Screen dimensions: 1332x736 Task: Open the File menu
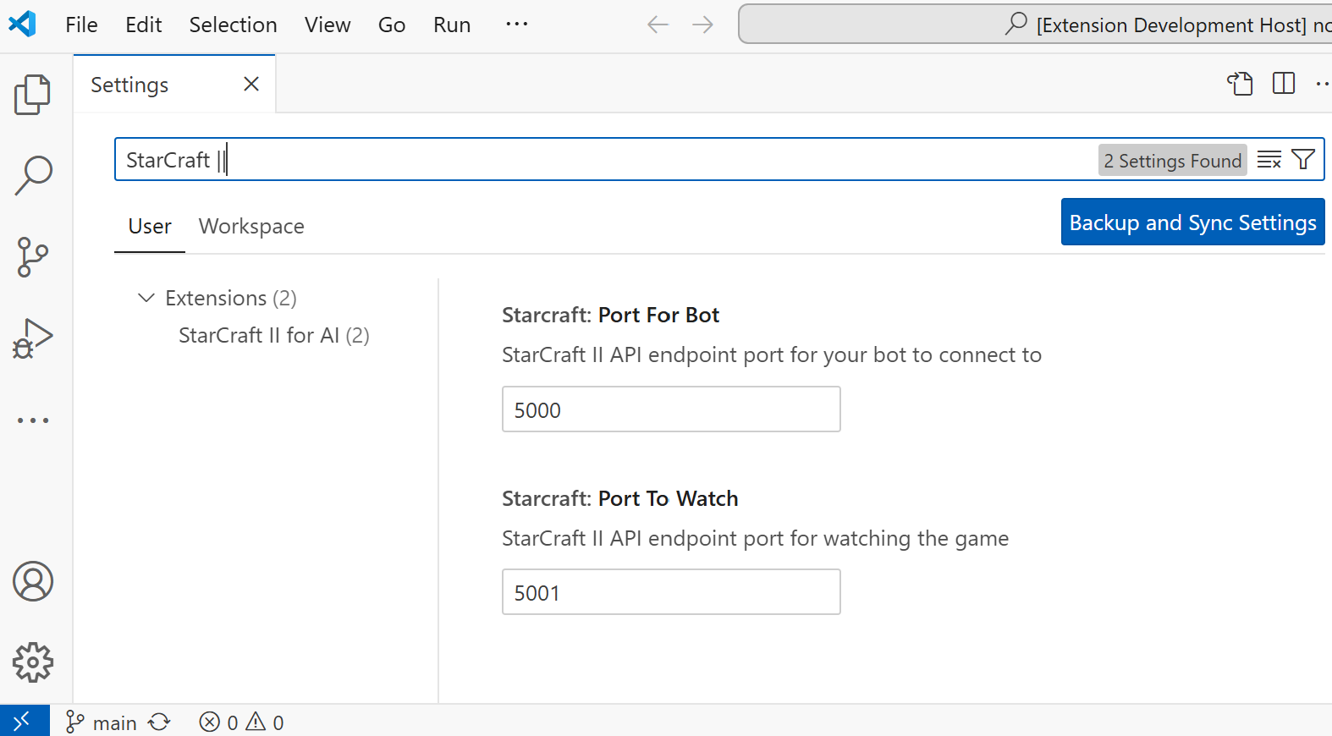(82, 25)
